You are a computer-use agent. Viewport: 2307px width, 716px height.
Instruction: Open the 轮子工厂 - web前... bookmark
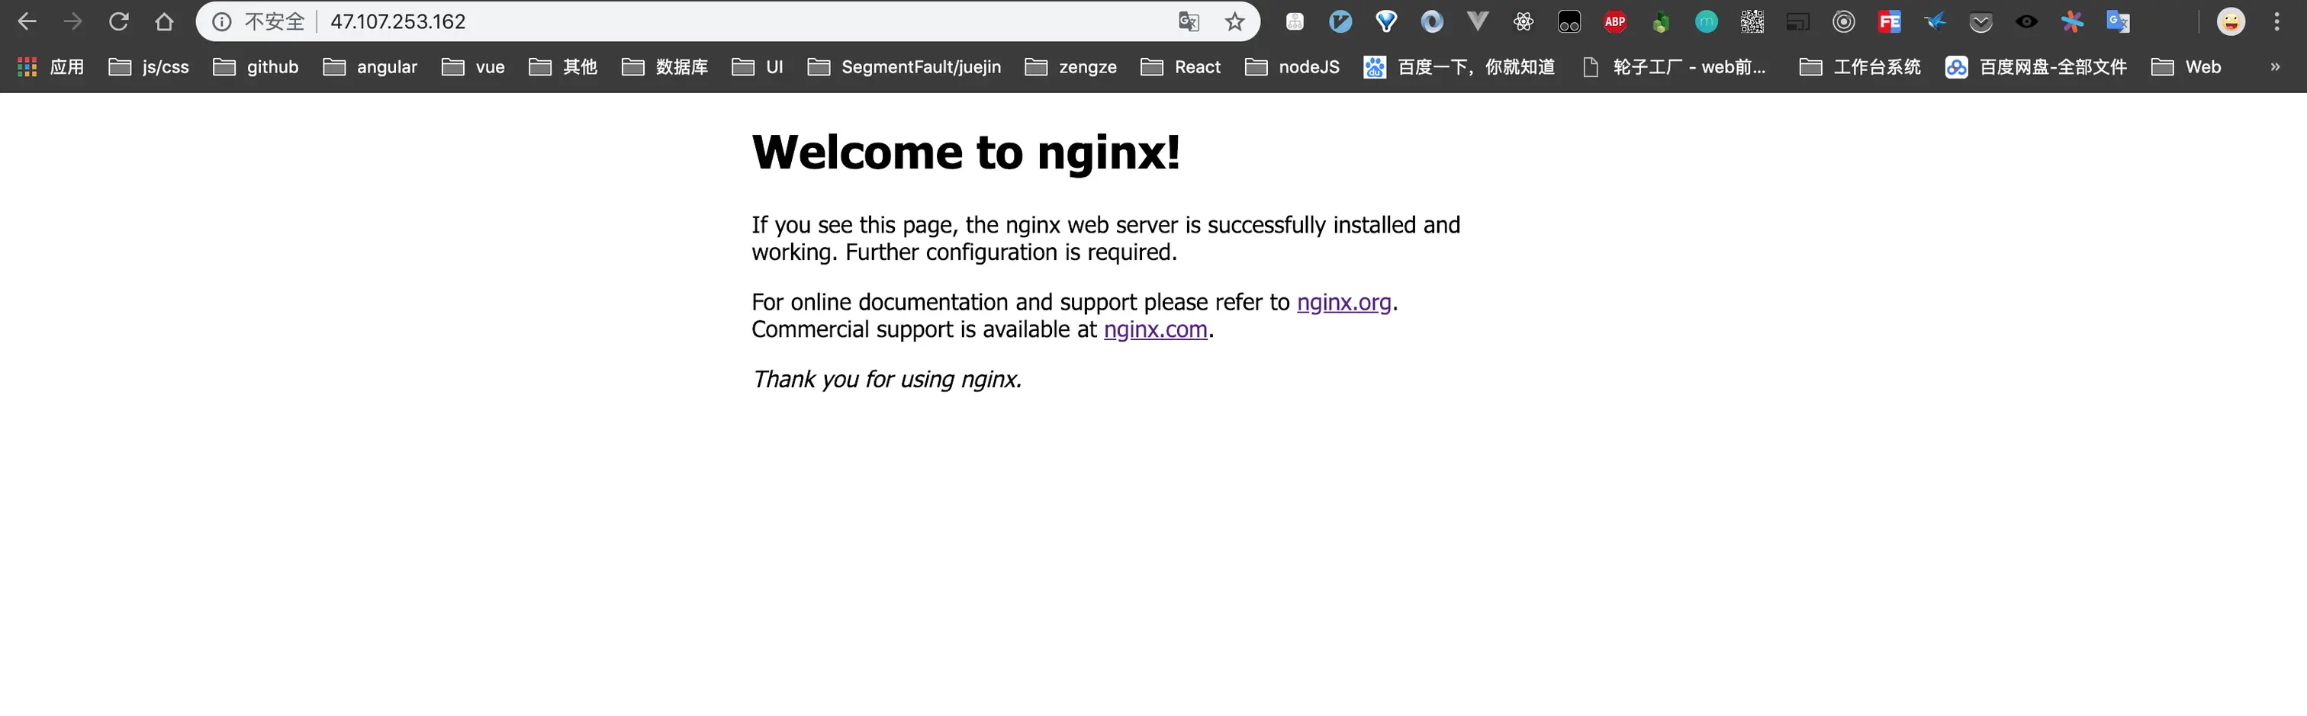tap(1674, 67)
